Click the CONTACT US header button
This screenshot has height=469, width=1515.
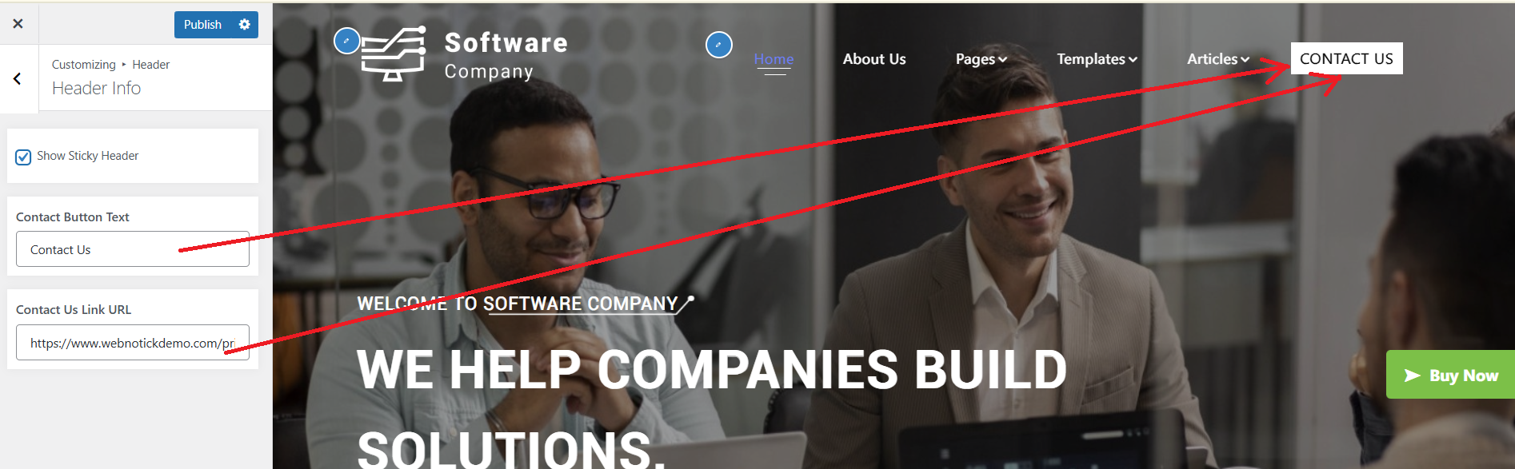(1346, 58)
